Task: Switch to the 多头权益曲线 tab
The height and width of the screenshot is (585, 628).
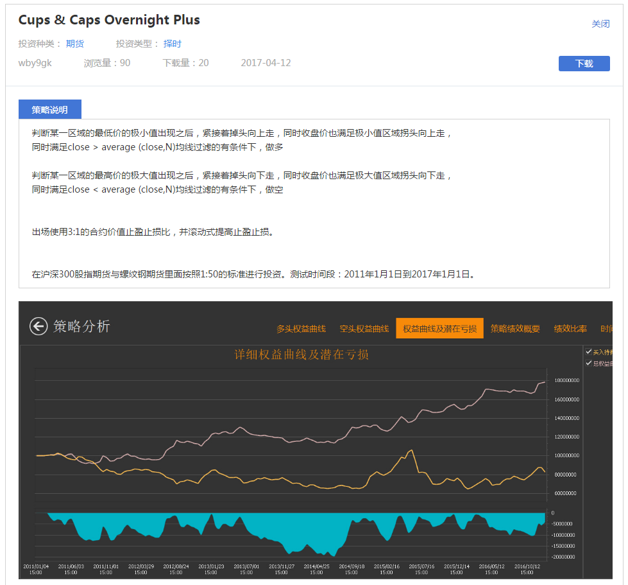Action: 301,329
